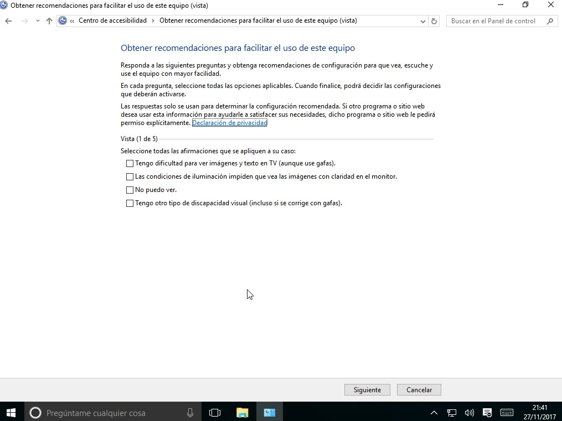Click the search magnifier icon
Viewport: 562px width, 421px height.
pos(550,21)
